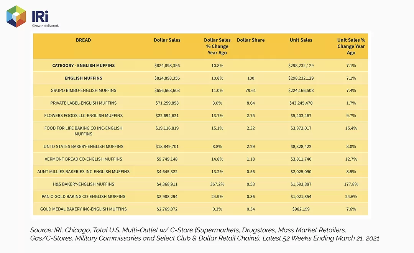Select the BREAD column header
This screenshot has width=414, height=253.
pyautogui.click(x=84, y=40)
